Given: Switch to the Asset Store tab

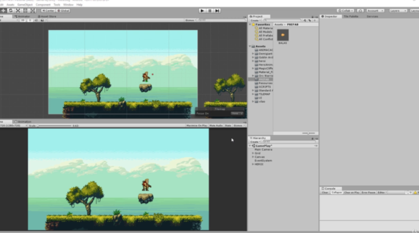Looking at the screenshot, I should point(47,17).
